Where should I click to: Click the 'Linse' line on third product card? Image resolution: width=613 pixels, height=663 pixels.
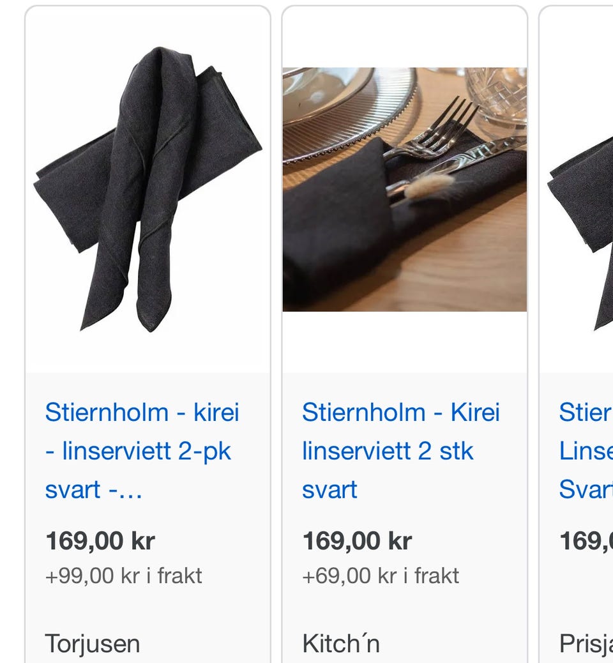[x=586, y=451]
